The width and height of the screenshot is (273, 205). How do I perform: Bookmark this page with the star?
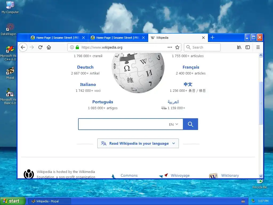[x=177, y=47]
